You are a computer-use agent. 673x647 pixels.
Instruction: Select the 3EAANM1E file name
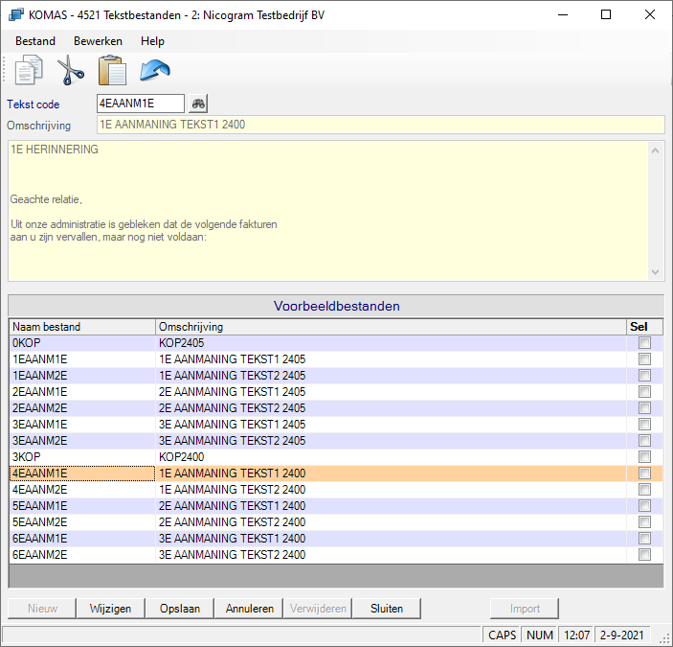[x=40, y=425]
